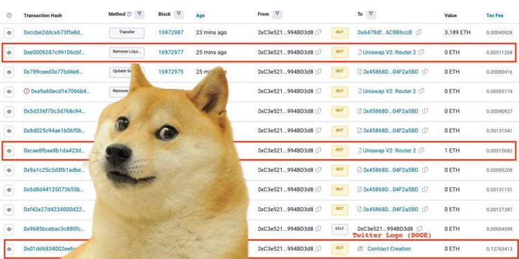The height and width of the screenshot is (259, 519).
Task: Open eye preview for transaction 0xe0009287c99106cbf
Action: 9,52
